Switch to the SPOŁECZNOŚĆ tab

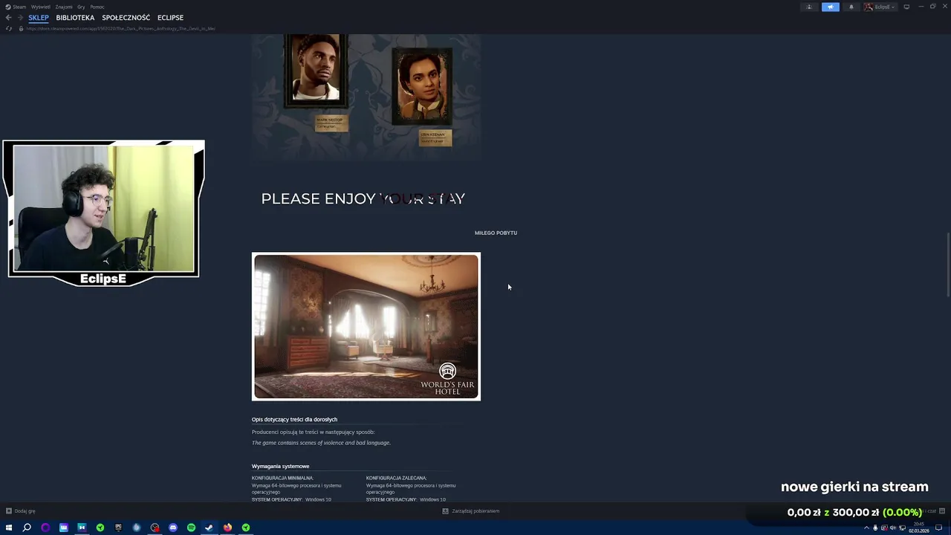(126, 18)
